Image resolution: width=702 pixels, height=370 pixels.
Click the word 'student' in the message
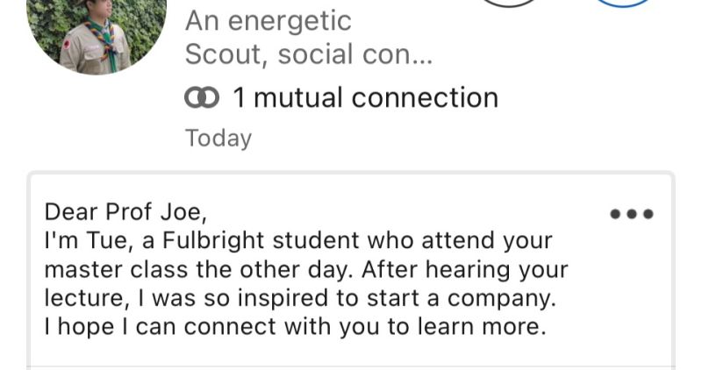316,241
